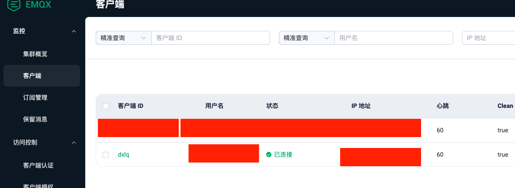Collapse the 监控 sidebar section chevron

click(74, 31)
